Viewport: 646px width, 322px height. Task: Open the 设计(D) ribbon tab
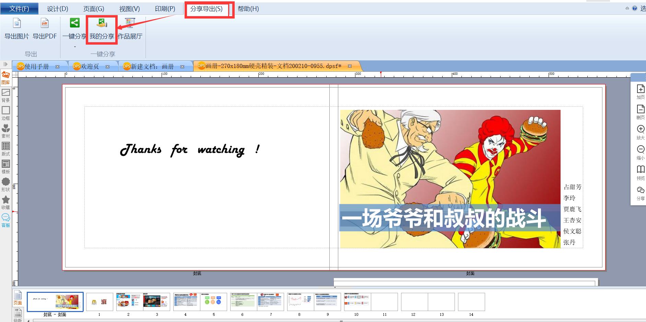tap(58, 9)
